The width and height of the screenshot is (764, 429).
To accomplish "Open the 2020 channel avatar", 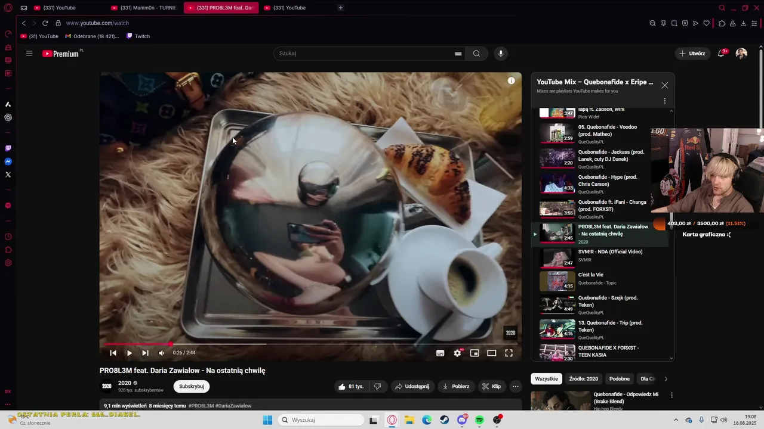I will click(x=106, y=386).
